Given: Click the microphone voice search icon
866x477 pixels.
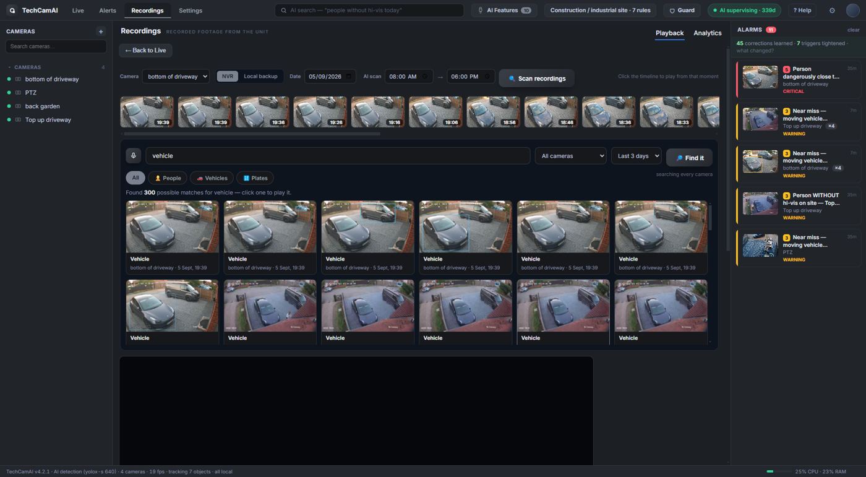Looking at the screenshot, I should coord(133,156).
